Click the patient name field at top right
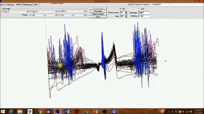The width and height of the screenshot is (204, 114). point(149,4)
